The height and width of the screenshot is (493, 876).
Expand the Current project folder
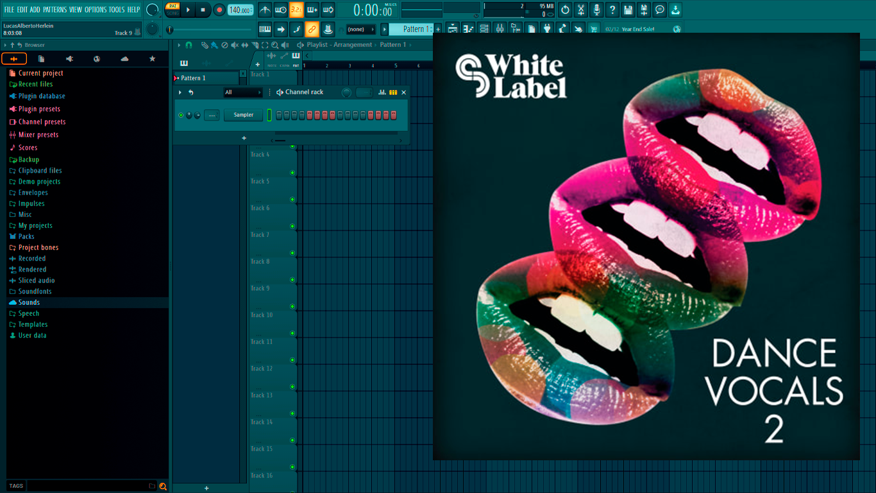tap(40, 73)
